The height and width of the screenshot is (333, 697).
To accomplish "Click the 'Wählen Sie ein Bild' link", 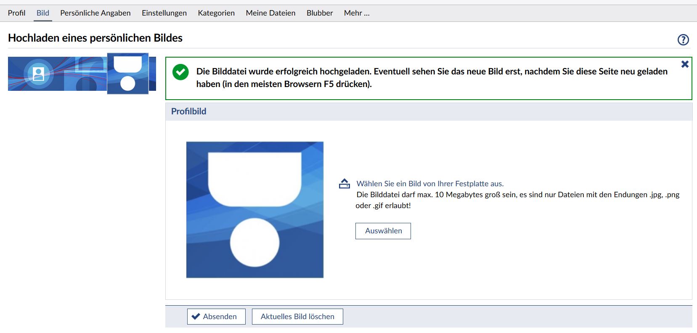I will click(x=430, y=184).
